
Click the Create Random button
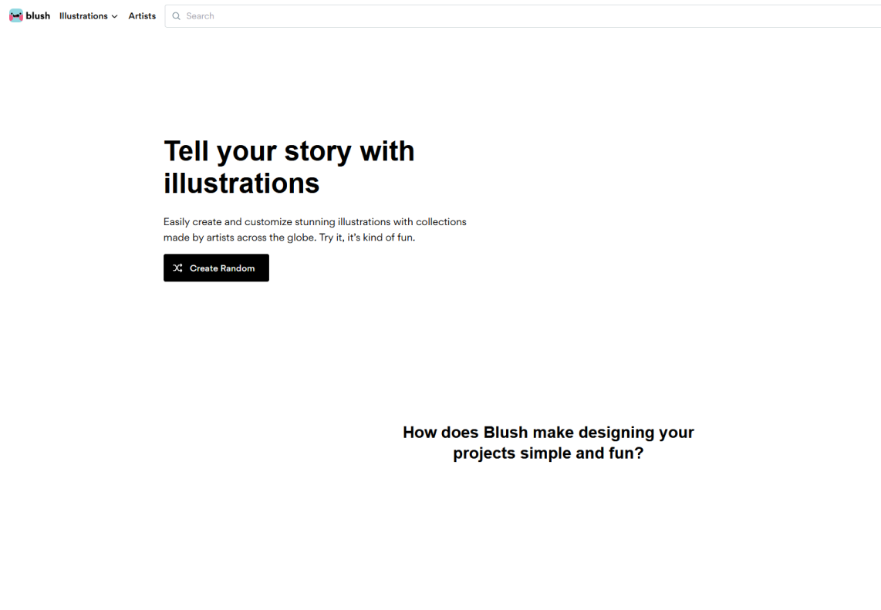point(216,268)
